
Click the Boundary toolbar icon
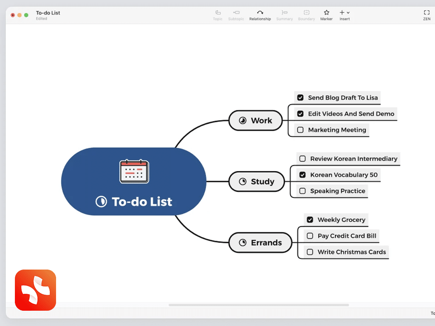306,13
